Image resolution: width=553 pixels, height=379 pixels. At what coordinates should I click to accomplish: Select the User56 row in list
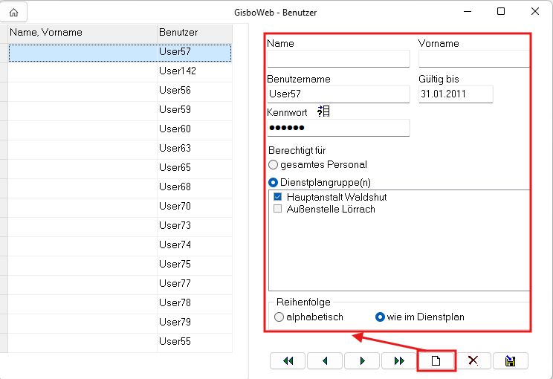click(120, 91)
